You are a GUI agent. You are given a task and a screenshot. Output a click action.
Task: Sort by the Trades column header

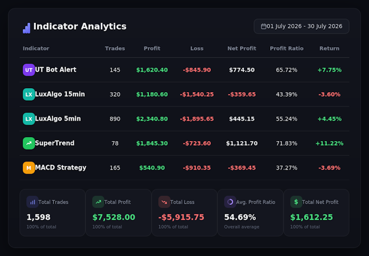(115, 48)
